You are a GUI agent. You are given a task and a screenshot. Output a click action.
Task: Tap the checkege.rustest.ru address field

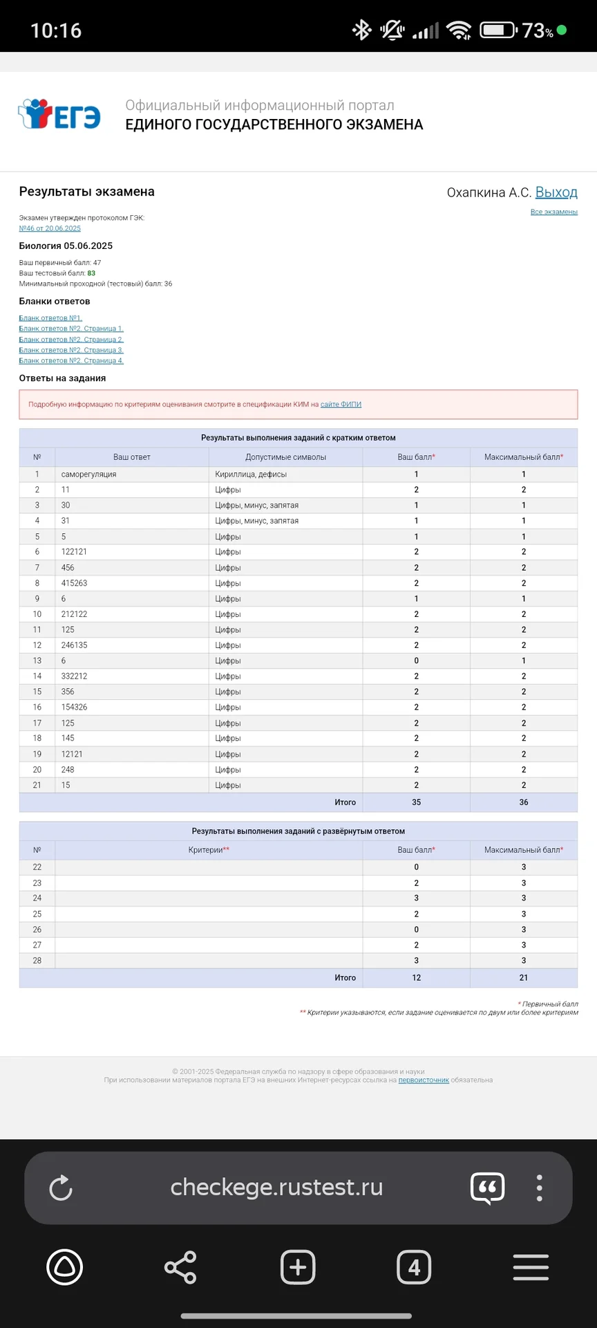pos(276,1187)
